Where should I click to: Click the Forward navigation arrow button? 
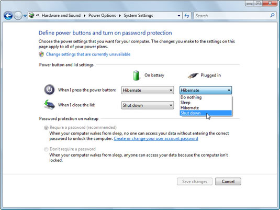tap(18, 16)
